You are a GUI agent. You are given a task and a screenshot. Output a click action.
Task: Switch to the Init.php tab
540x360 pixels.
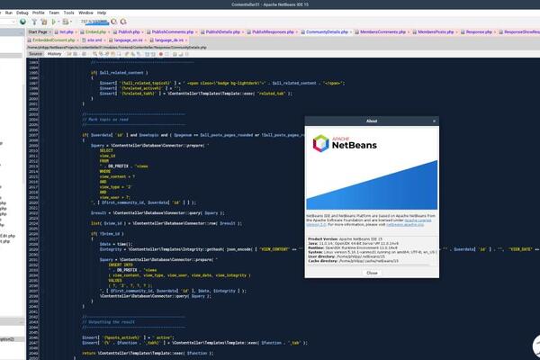(67, 32)
